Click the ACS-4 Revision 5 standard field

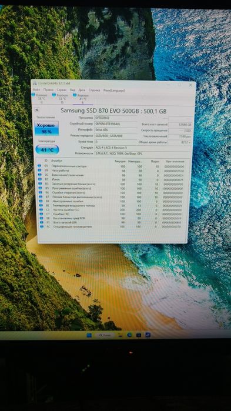[x=143, y=148]
